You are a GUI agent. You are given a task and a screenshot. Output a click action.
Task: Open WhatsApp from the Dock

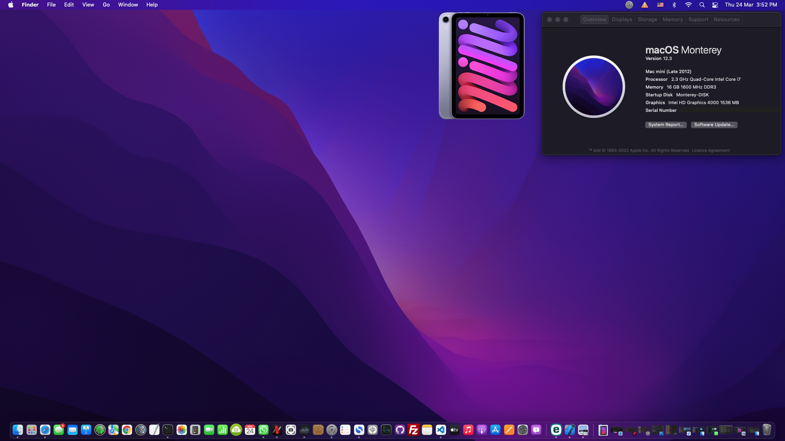pyautogui.click(x=263, y=430)
